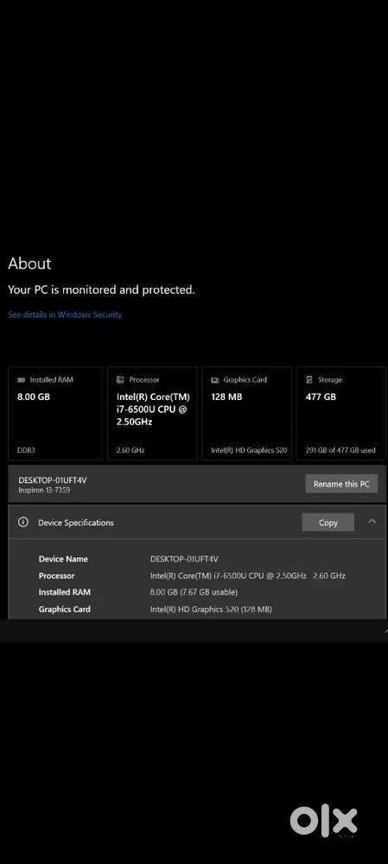Click the Rename this PC button
Screen dimensions: 388x864
pyautogui.click(x=341, y=484)
